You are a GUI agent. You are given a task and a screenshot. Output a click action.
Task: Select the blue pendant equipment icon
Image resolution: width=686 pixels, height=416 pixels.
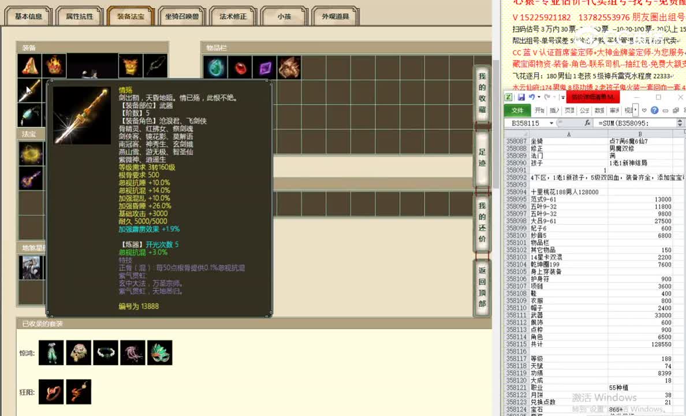point(30,115)
